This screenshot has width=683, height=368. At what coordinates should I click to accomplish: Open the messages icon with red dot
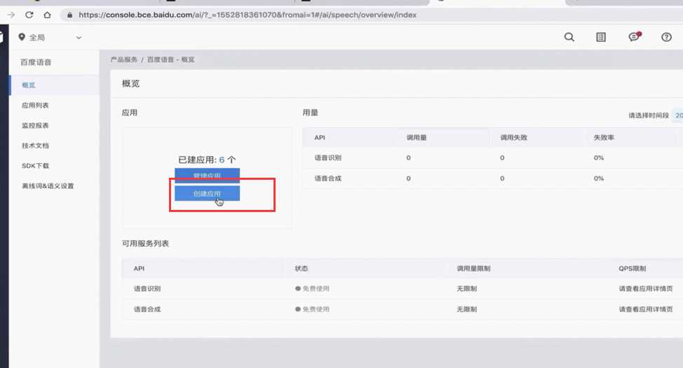635,37
